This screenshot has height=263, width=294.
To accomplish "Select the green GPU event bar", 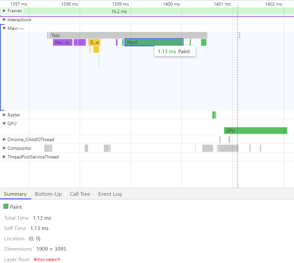I will pos(256,131).
